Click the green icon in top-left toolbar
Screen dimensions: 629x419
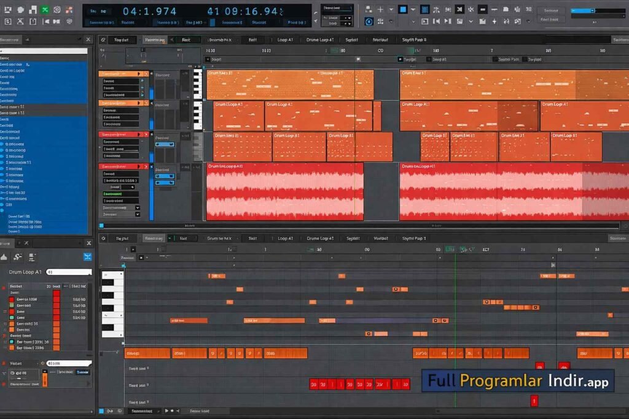coord(45,10)
